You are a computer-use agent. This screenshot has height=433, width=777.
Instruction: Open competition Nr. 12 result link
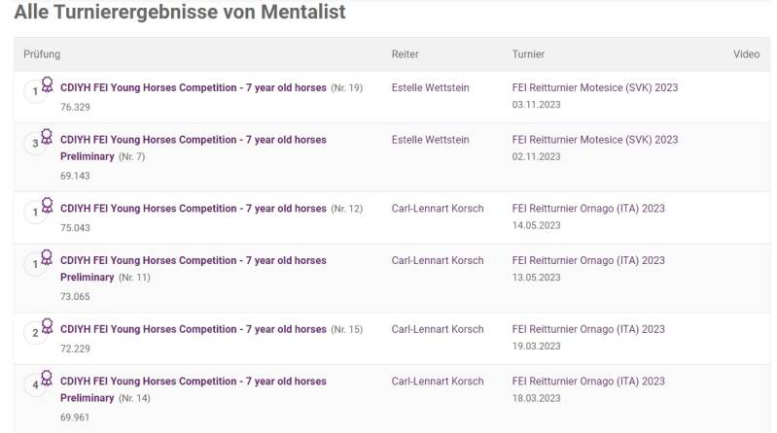coord(194,209)
